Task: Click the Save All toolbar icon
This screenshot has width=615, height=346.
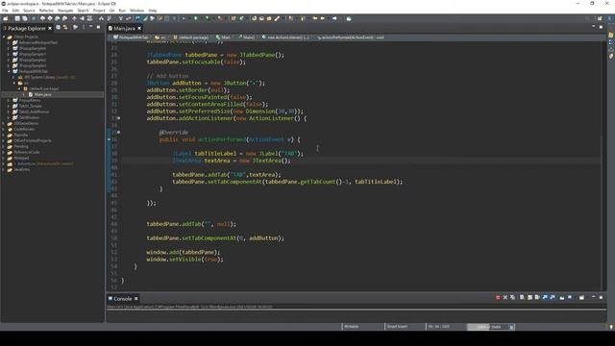Action: [x=25, y=18]
